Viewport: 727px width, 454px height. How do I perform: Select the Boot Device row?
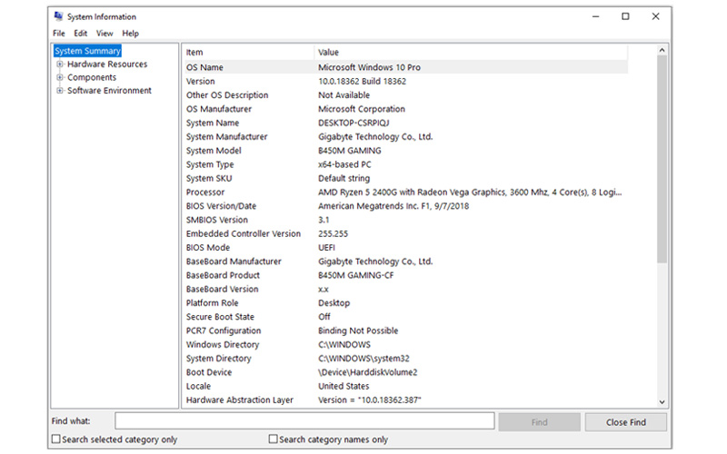406,372
